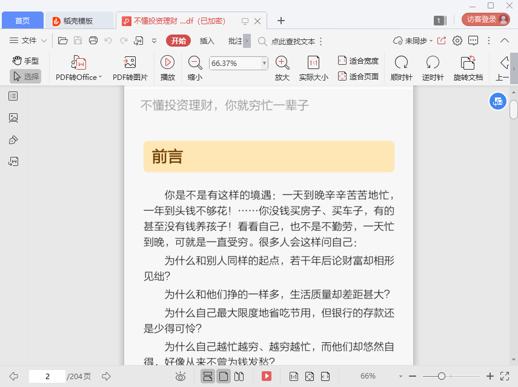
Task: Click the PDF to Office converter icon
Action: point(79,62)
